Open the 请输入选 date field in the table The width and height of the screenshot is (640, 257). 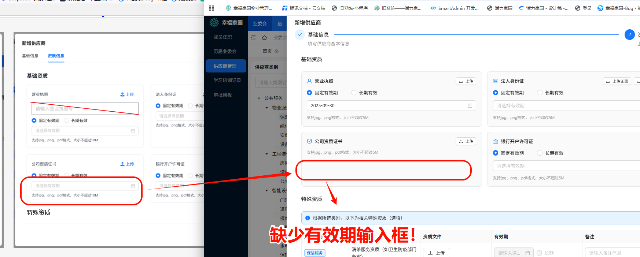click(514, 253)
